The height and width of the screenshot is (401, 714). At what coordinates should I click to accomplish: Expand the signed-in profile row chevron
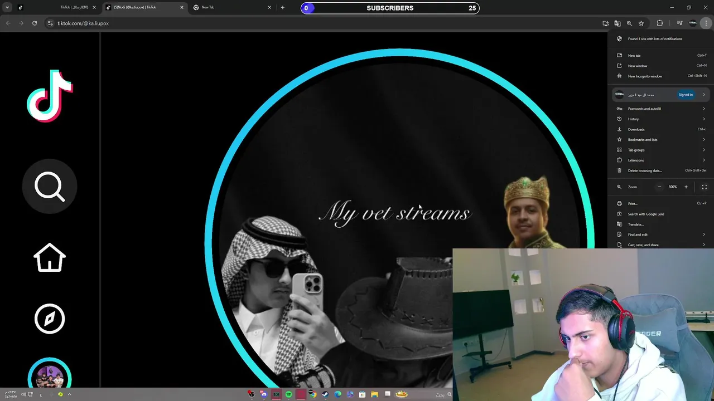704,95
